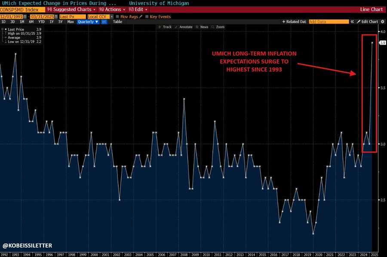This screenshot has width=387, height=257.
Task: Select the 5Y time range
Action: pos(60,21)
